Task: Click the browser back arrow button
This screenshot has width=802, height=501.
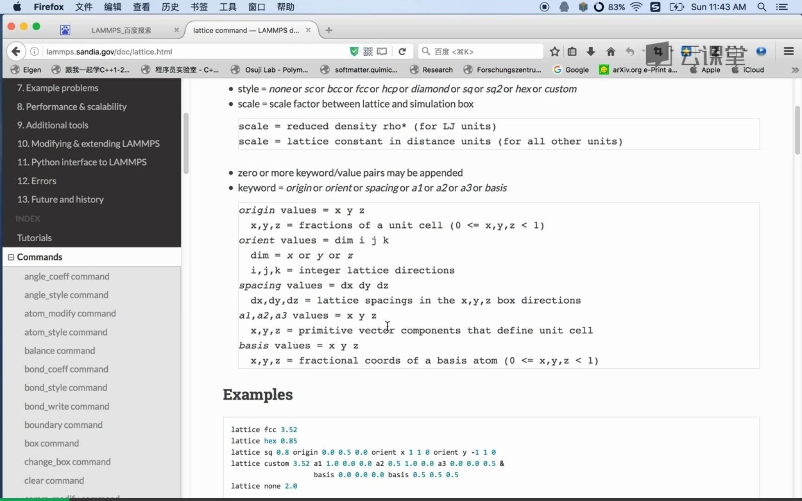Action: pyautogui.click(x=16, y=51)
